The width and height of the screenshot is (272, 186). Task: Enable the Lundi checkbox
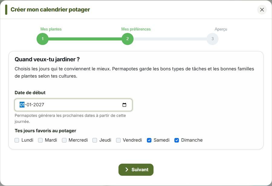click(x=17, y=140)
